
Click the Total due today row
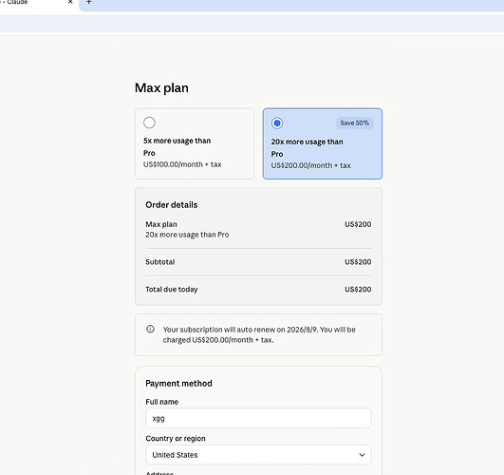coord(258,290)
